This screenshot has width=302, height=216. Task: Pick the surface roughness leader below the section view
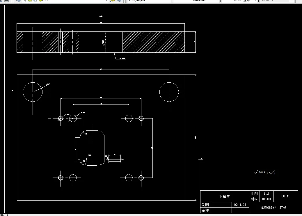[120, 56]
